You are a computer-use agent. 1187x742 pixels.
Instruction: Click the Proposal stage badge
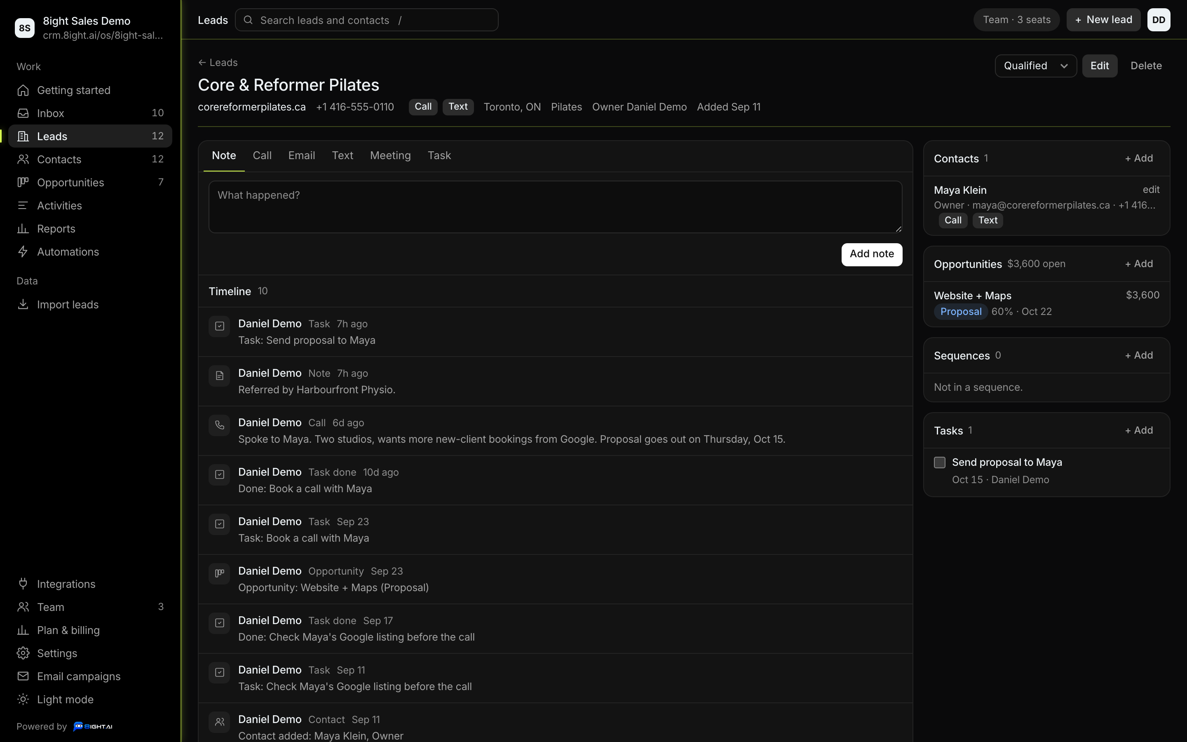[x=960, y=312]
